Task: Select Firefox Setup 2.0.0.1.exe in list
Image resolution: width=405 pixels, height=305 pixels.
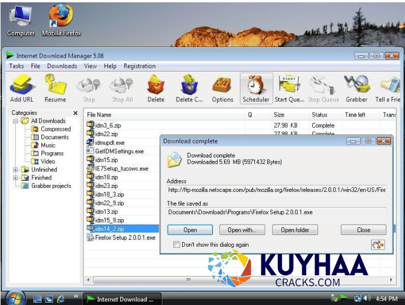Action: click(123, 237)
